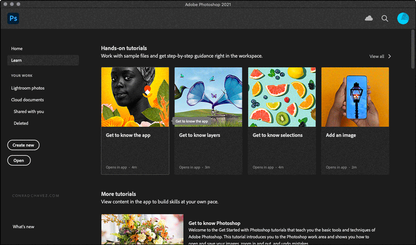This screenshot has height=245, width=416.
Task: Click the Get to know the app title
Action: coord(128,135)
